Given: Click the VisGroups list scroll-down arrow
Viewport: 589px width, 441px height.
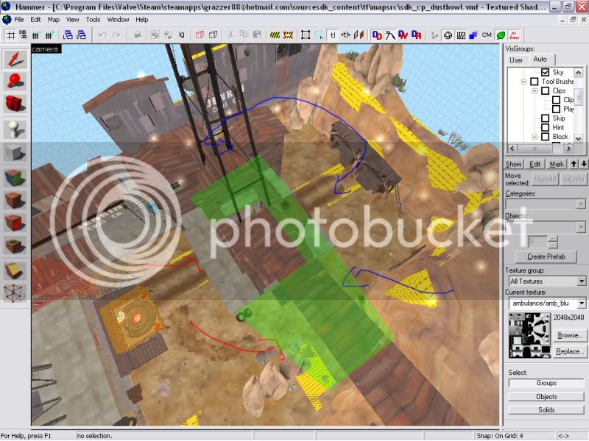Looking at the screenshot, I should click(x=579, y=138).
